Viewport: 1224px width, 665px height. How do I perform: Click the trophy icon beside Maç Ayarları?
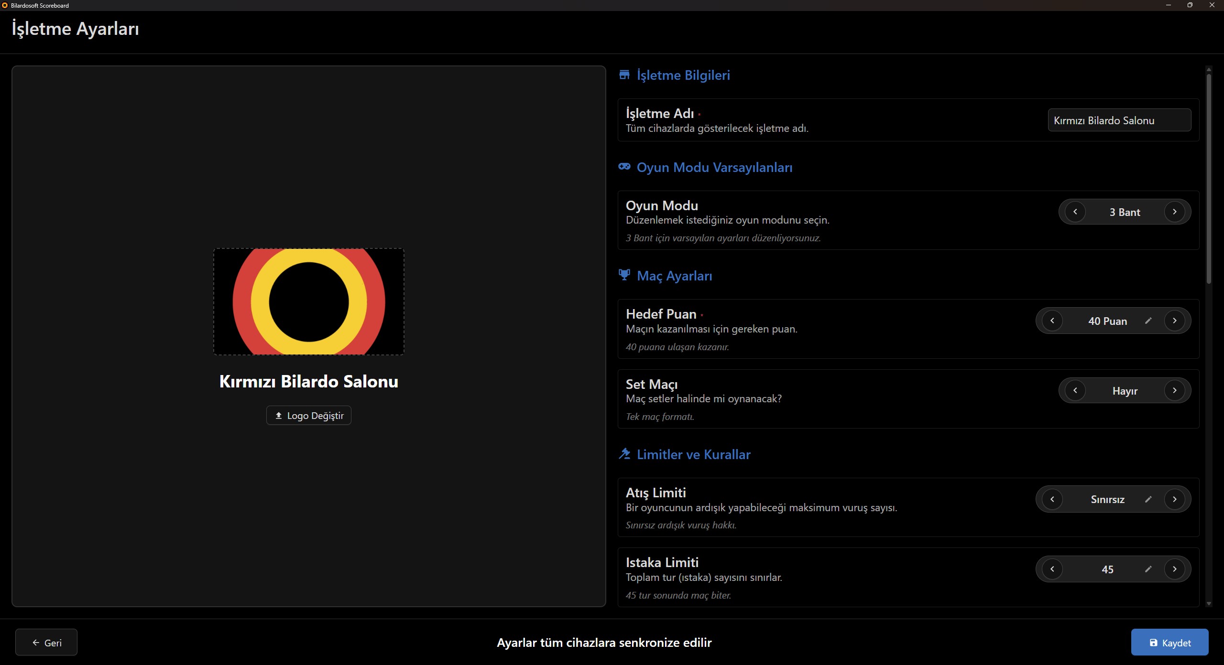(624, 275)
